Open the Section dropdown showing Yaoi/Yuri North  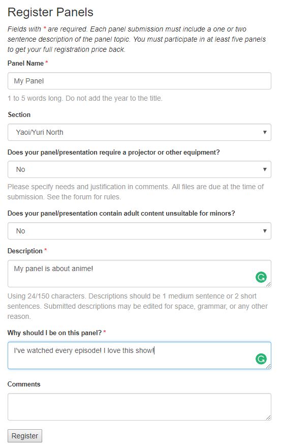point(139,132)
